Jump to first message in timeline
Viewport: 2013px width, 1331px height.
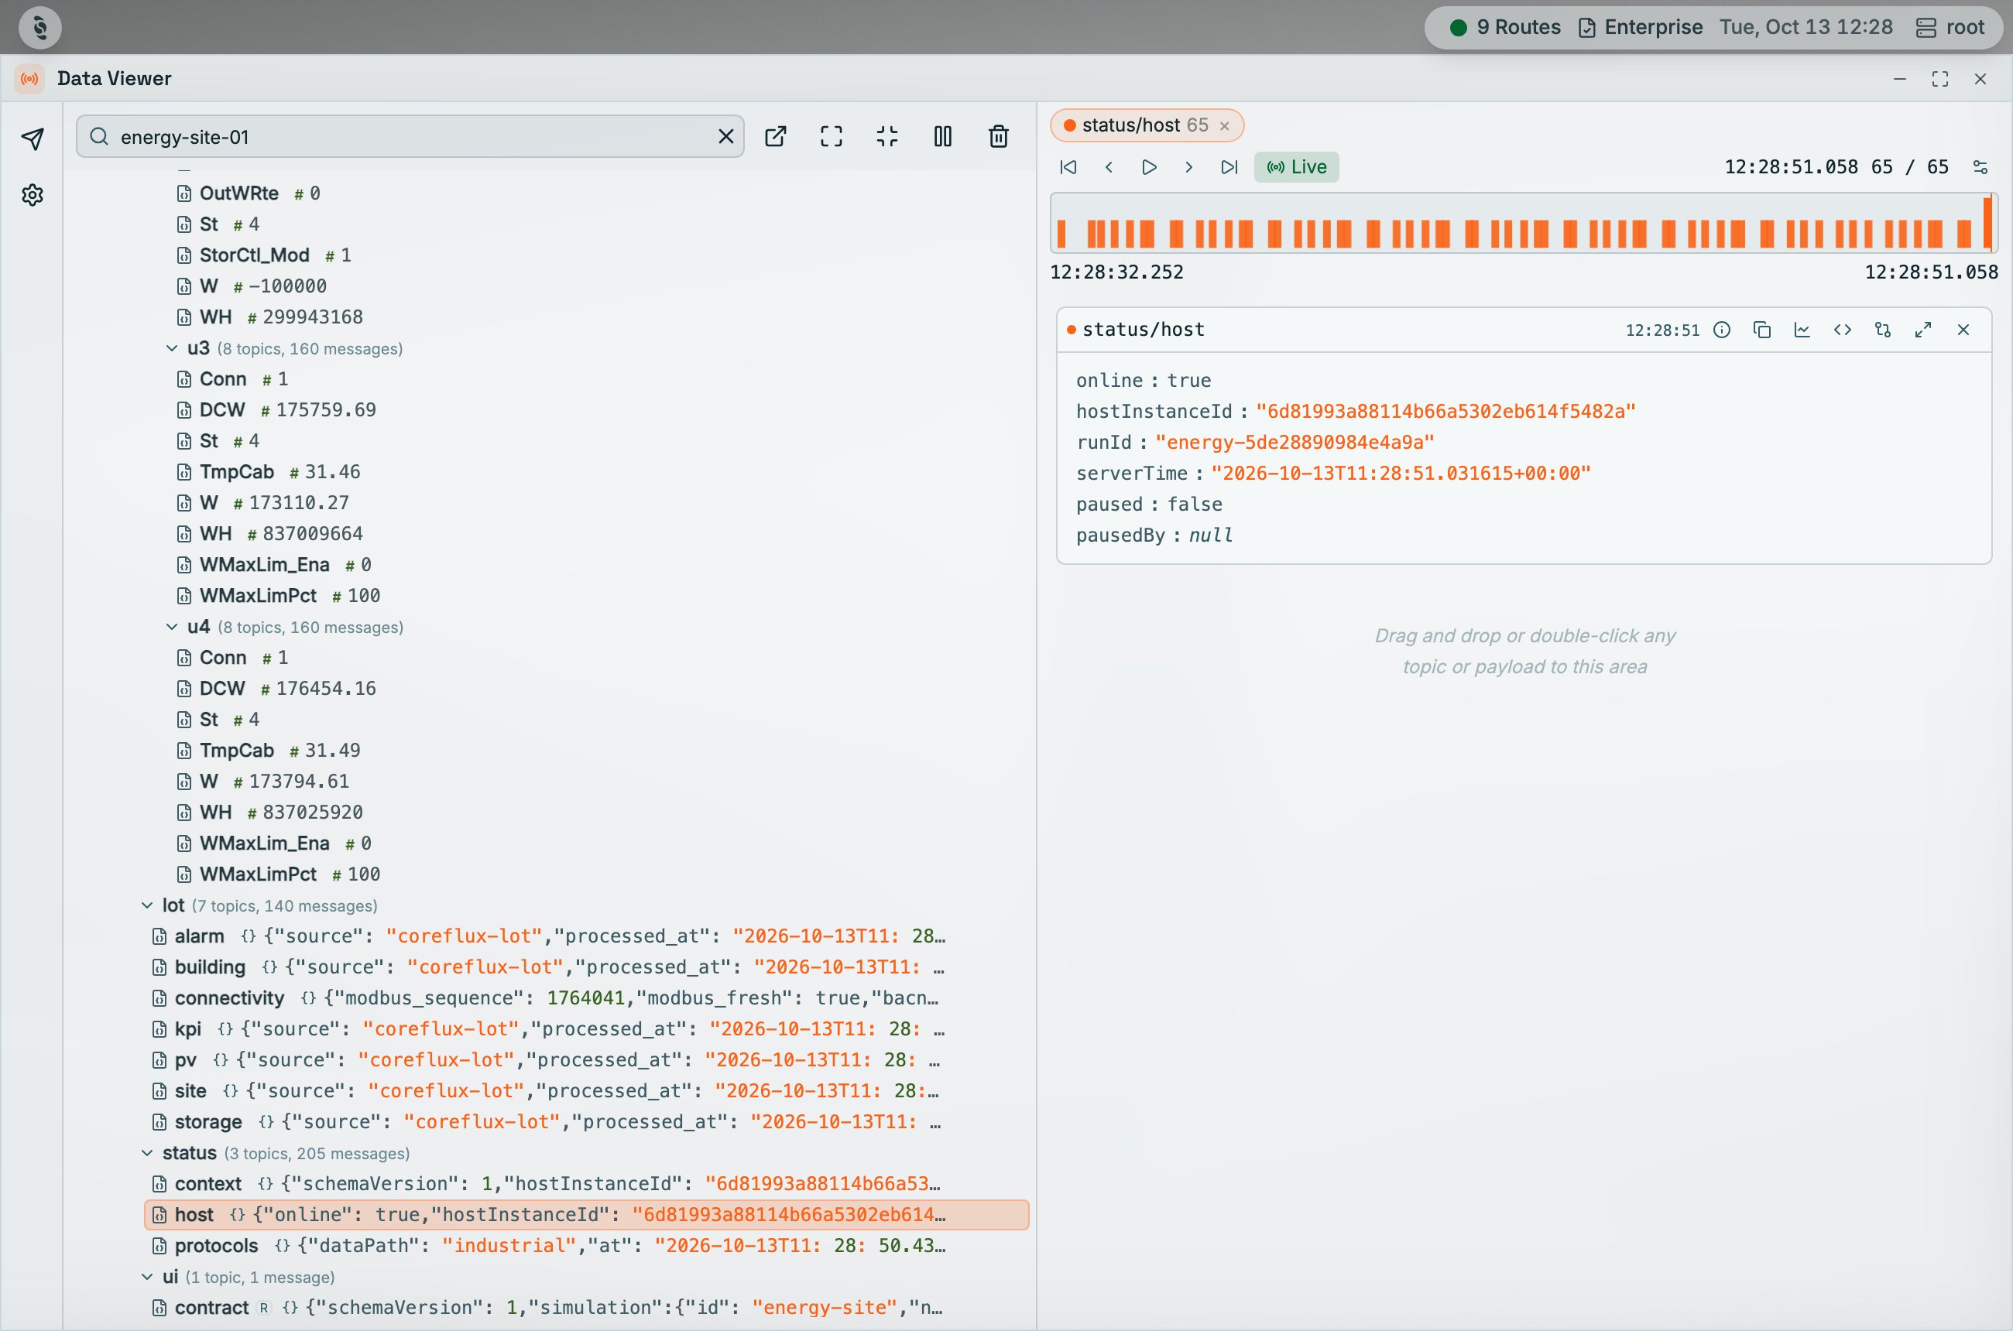[1068, 167]
